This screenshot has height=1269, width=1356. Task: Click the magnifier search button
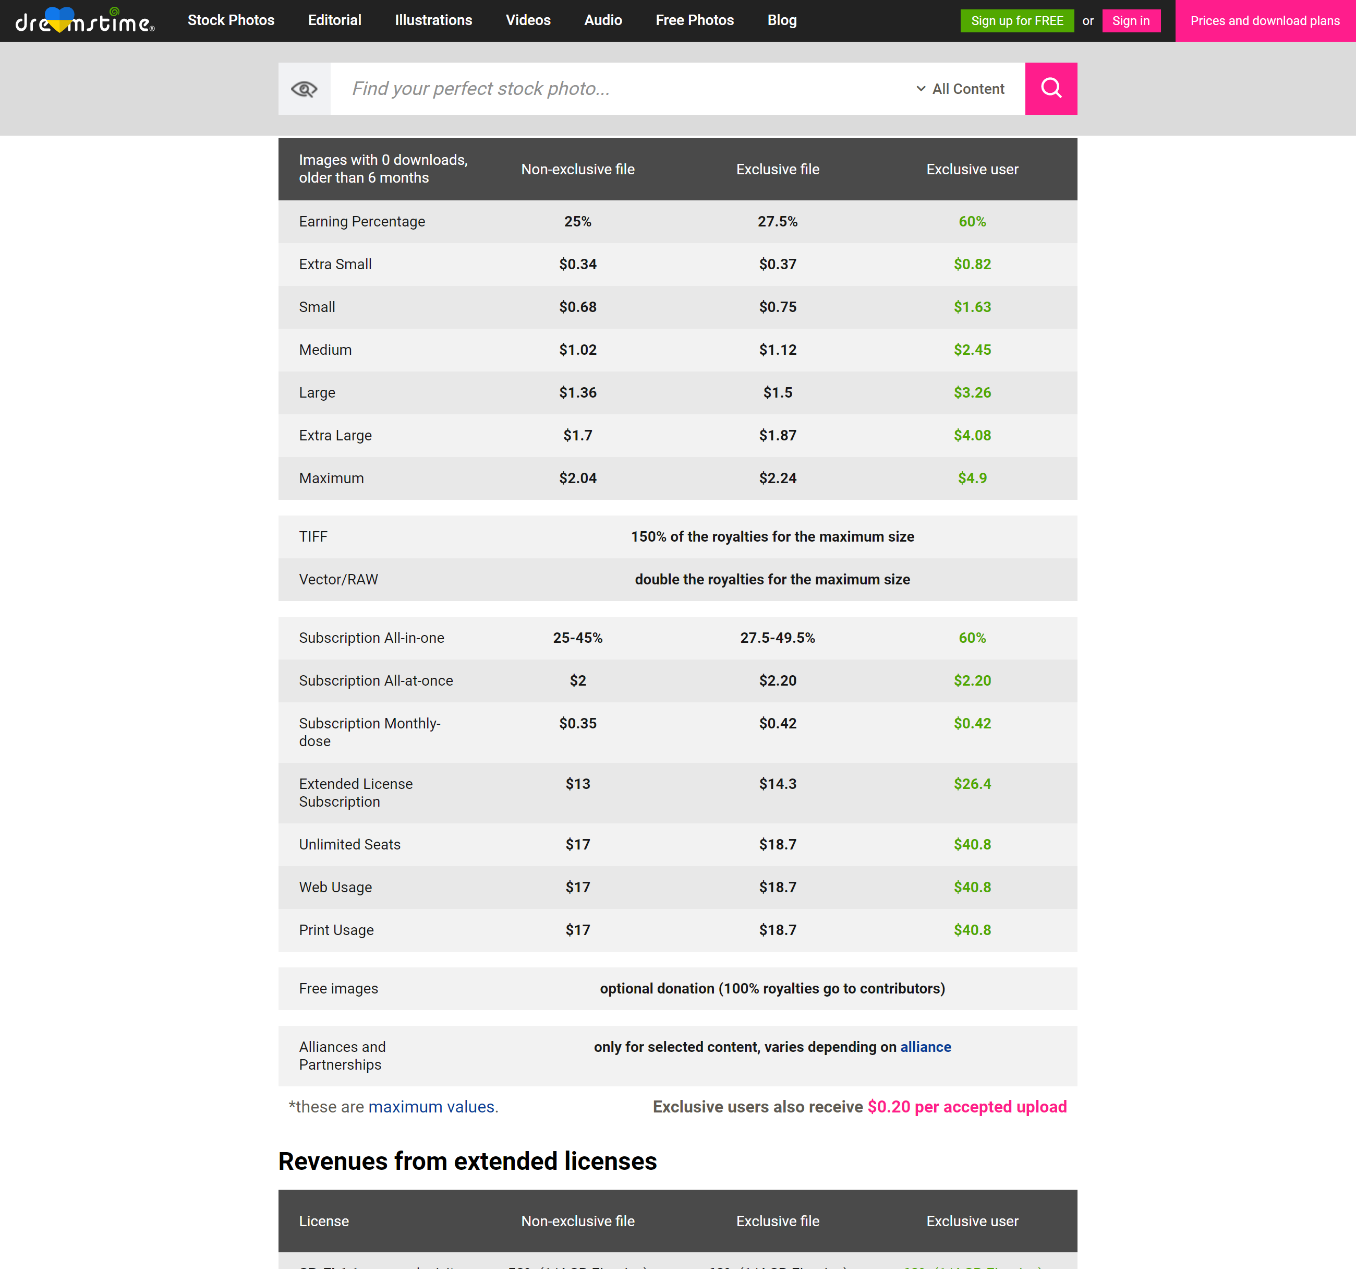click(1050, 89)
